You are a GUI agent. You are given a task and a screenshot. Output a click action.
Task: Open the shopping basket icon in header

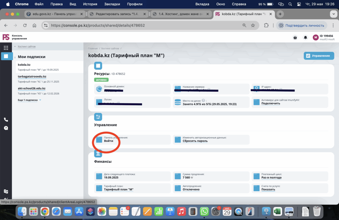295,38
